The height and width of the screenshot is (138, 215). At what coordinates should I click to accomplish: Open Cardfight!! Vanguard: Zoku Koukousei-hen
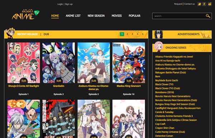tap(178, 108)
